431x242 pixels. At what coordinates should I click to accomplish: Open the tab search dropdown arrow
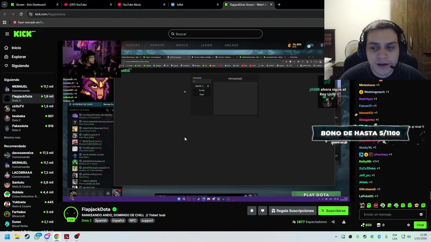[4, 5]
